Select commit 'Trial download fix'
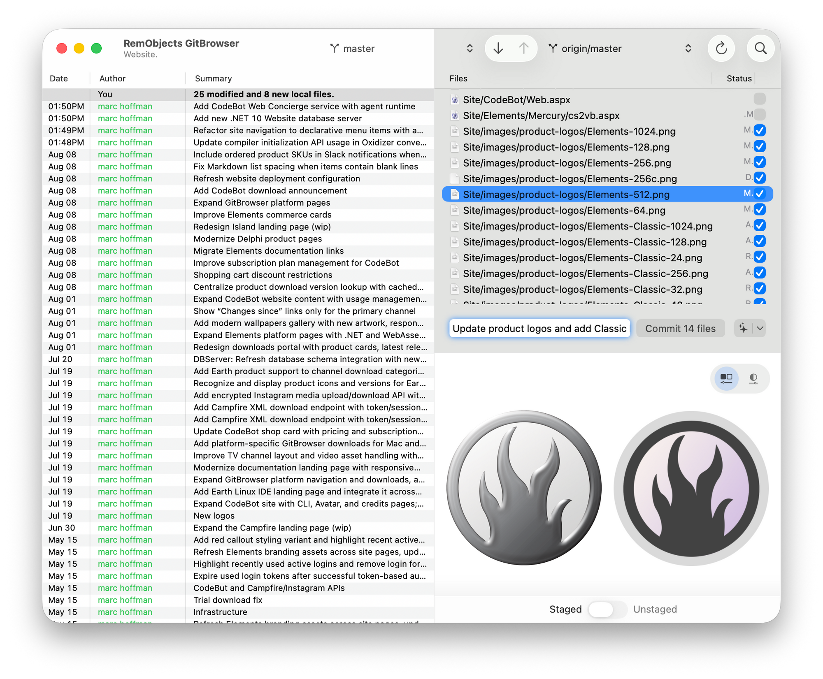823x679 pixels. (238, 600)
